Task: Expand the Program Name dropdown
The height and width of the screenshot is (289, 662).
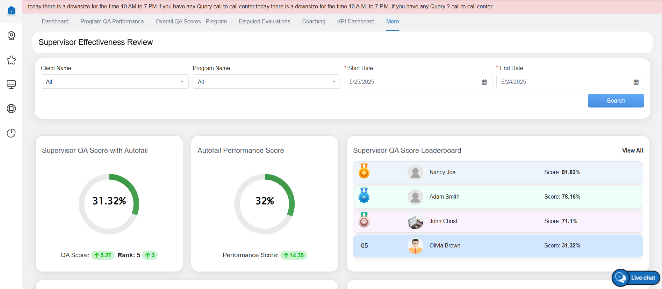Action: point(266,82)
